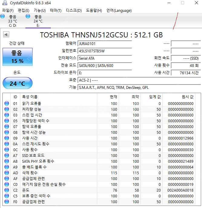Open the 기능(U) menu
202x208 pixels.
click(40, 10)
